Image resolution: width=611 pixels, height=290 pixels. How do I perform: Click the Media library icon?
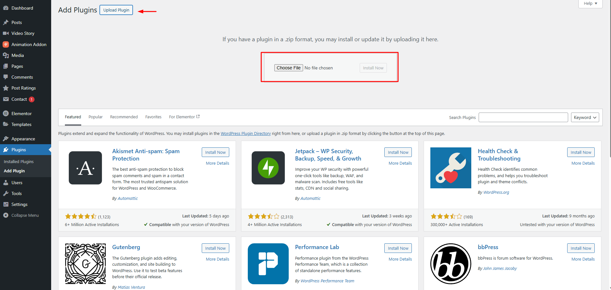point(6,55)
